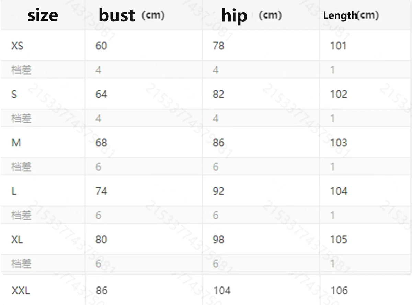Screen dimensions: 412x305
Task: Select the "bust (cm)" column header
Action: click(131, 15)
